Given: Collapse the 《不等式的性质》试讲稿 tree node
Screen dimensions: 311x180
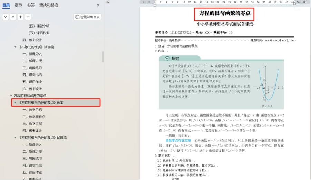Looking at the screenshot, I should point(16,47).
